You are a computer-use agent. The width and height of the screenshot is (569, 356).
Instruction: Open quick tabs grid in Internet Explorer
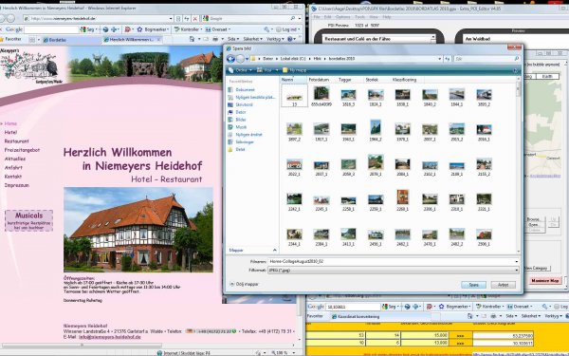[x=32, y=39]
